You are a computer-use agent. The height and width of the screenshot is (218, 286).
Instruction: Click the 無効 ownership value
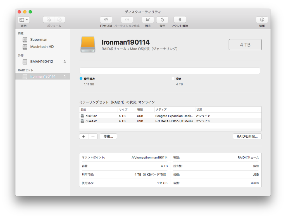tap(256, 166)
